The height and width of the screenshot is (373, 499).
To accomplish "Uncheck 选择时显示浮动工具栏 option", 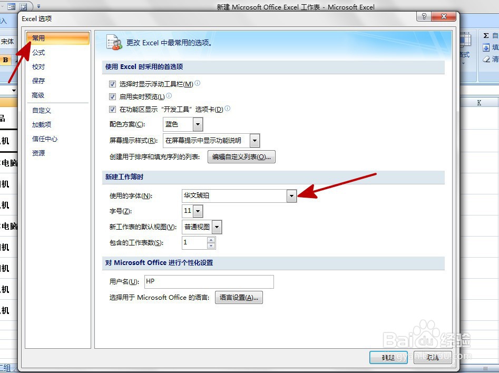I will tap(112, 84).
